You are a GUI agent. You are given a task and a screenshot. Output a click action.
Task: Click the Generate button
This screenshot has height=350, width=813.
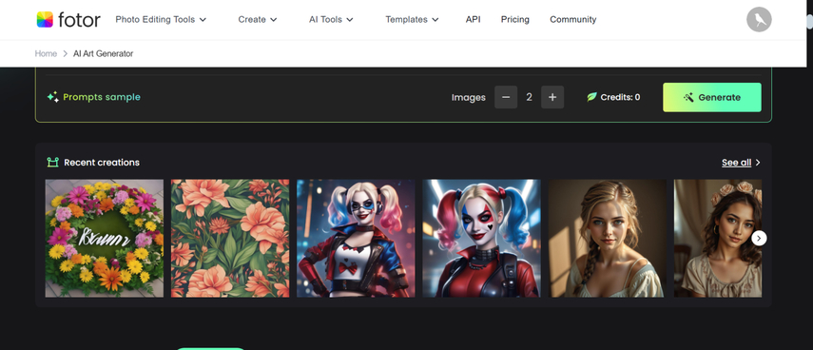[712, 97]
